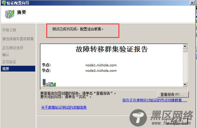197x128 pixels.
Task: Click the report scrollbar up arrow
Action: 185,46
